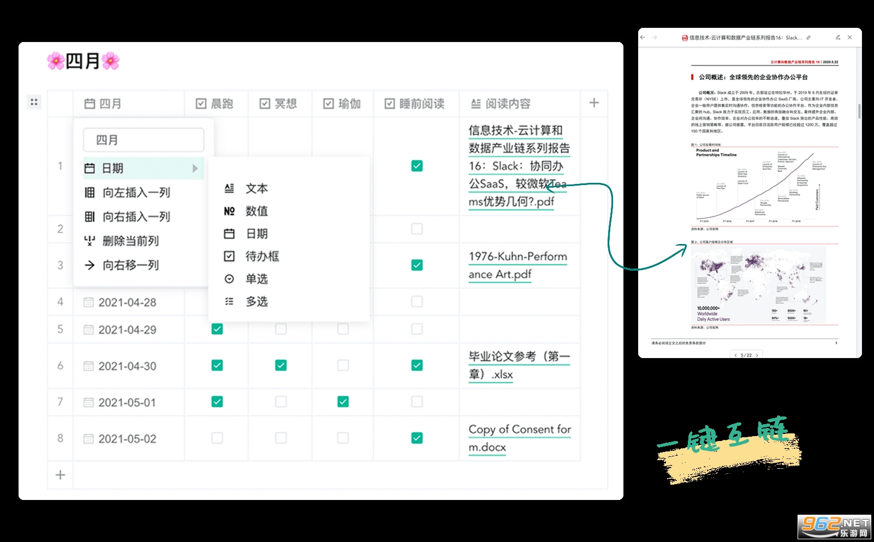Choose 单选 column type option

256,279
